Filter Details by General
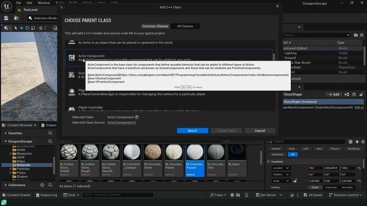This screenshot has width=367, height=206. tap(276, 149)
